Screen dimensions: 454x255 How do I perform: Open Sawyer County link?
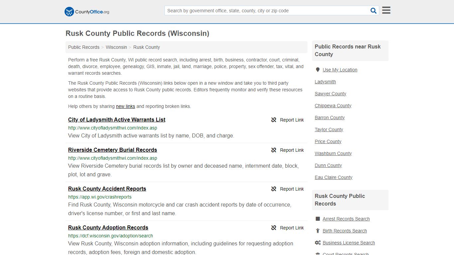[x=330, y=94]
